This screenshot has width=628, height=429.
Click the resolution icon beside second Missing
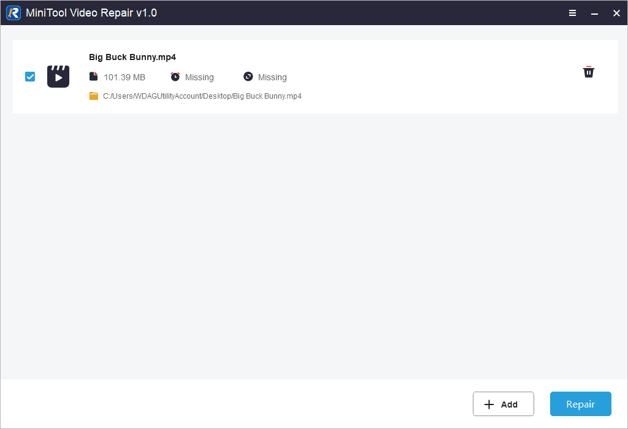point(248,77)
